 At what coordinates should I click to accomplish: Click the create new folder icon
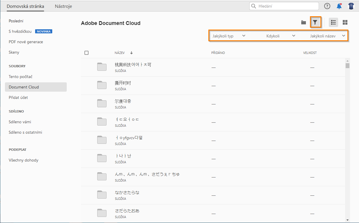[x=304, y=22]
